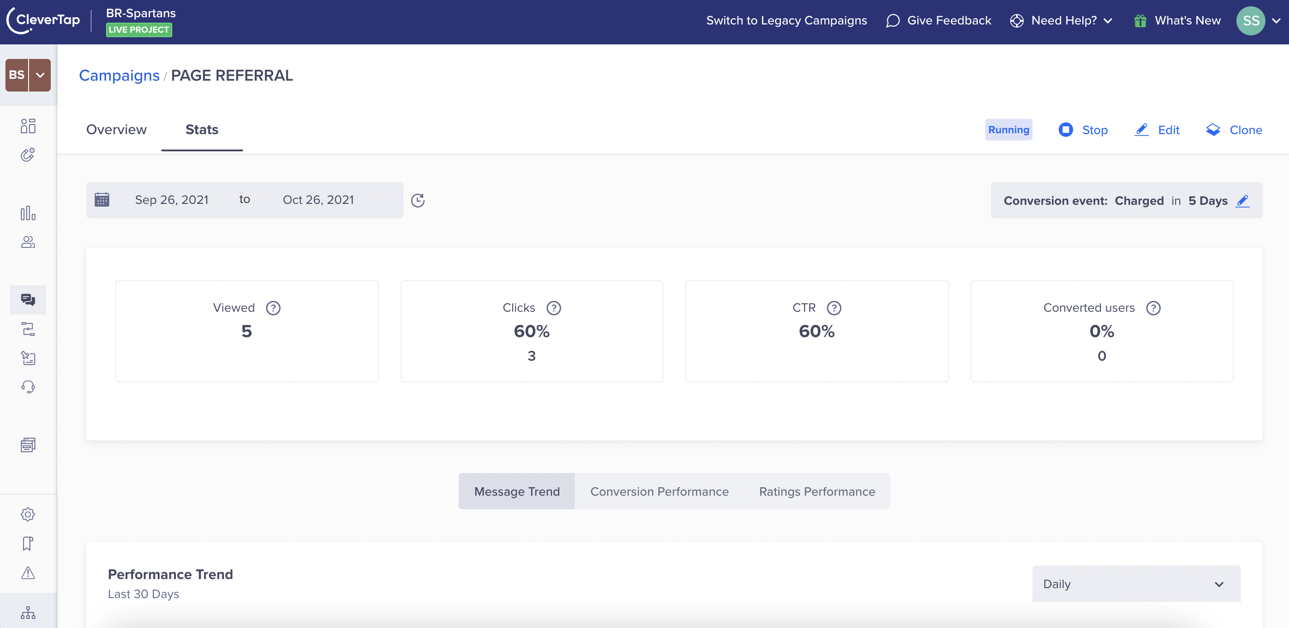
Task: Click the What's New gift icon
Action: pos(1140,20)
